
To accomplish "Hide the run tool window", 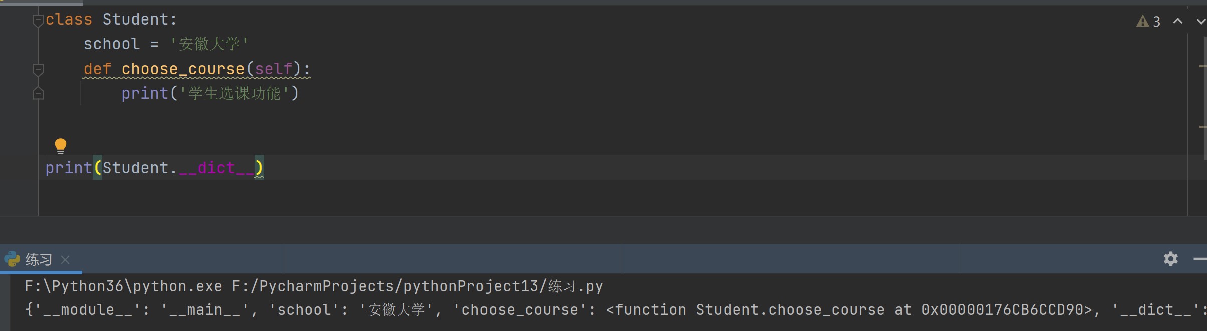I will (1200, 259).
